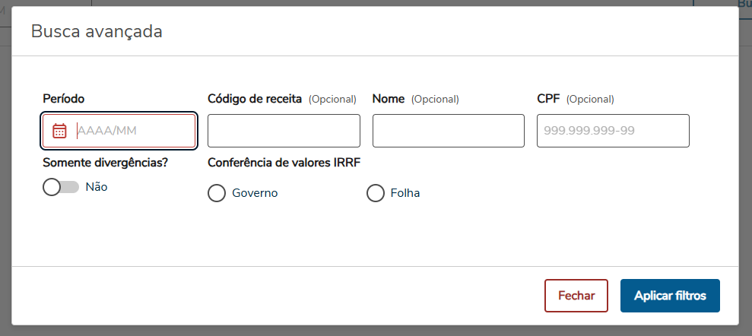Click the Somente divergências? label text
The width and height of the screenshot is (752, 336).
tap(105, 161)
